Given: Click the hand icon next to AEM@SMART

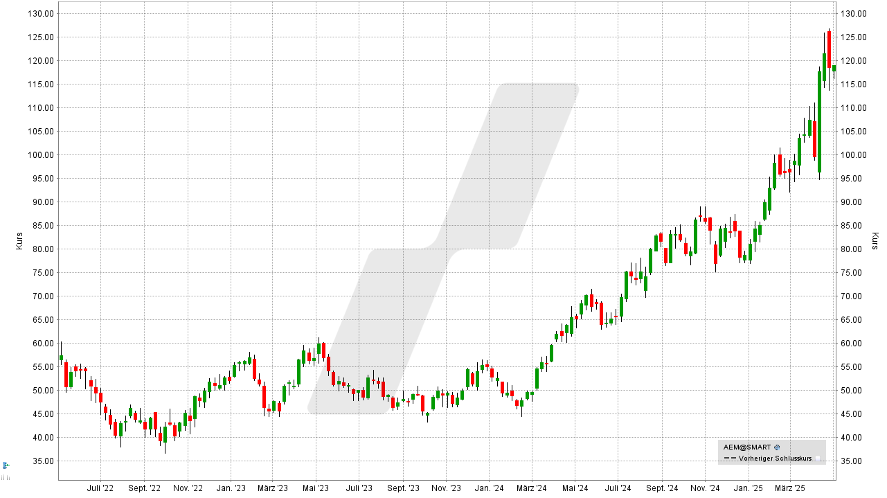Looking at the screenshot, I should (777, 447).
